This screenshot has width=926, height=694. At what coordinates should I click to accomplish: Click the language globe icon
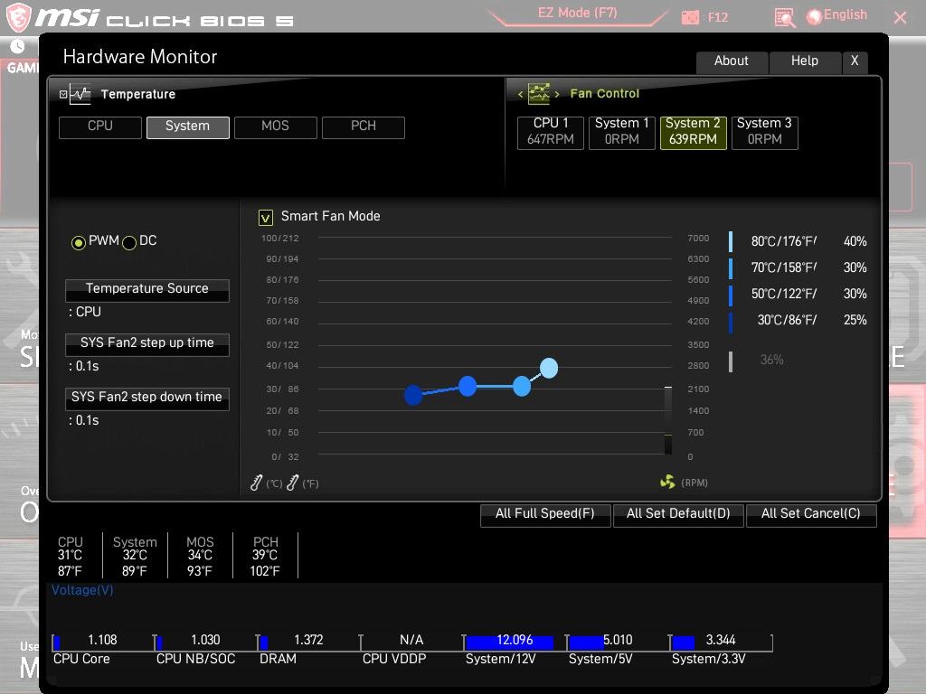[x=814, y=16]
